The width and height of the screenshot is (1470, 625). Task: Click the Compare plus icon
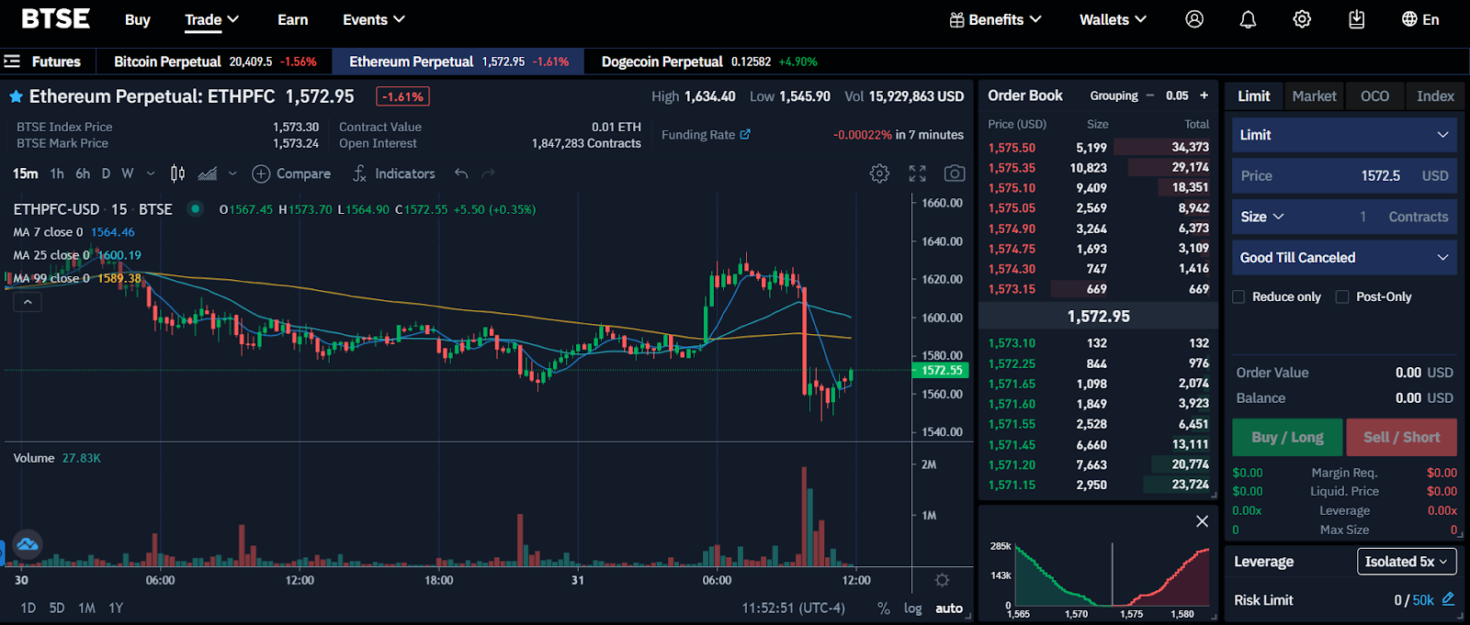click(261, 173)
